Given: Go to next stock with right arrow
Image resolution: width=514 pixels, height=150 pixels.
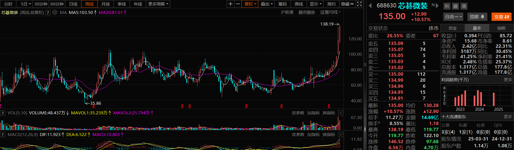Looking at the screenshot, I should (438, 5).
